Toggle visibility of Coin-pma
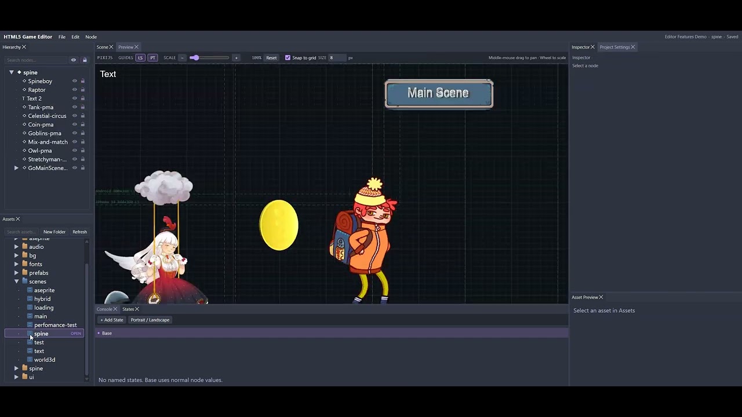Screen dimensions: 742x417 pyautogui.click(x=75, y=125)
